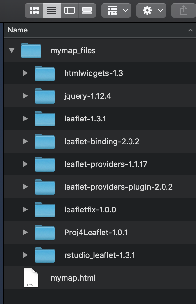
Task: Switch to gallery view
Action: coord(87,10)
